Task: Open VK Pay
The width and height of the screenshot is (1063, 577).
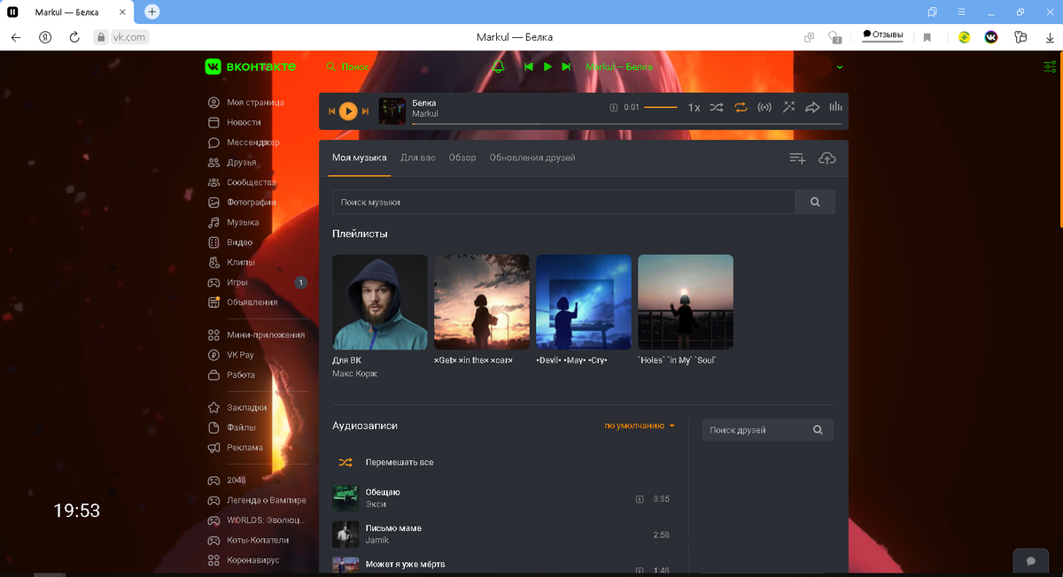Action: click(x=230, y=355)
